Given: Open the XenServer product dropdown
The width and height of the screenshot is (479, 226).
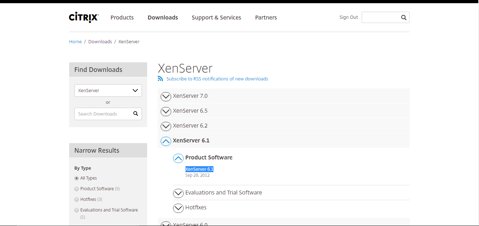Looking at the screenshot, I should pos(108,90).
